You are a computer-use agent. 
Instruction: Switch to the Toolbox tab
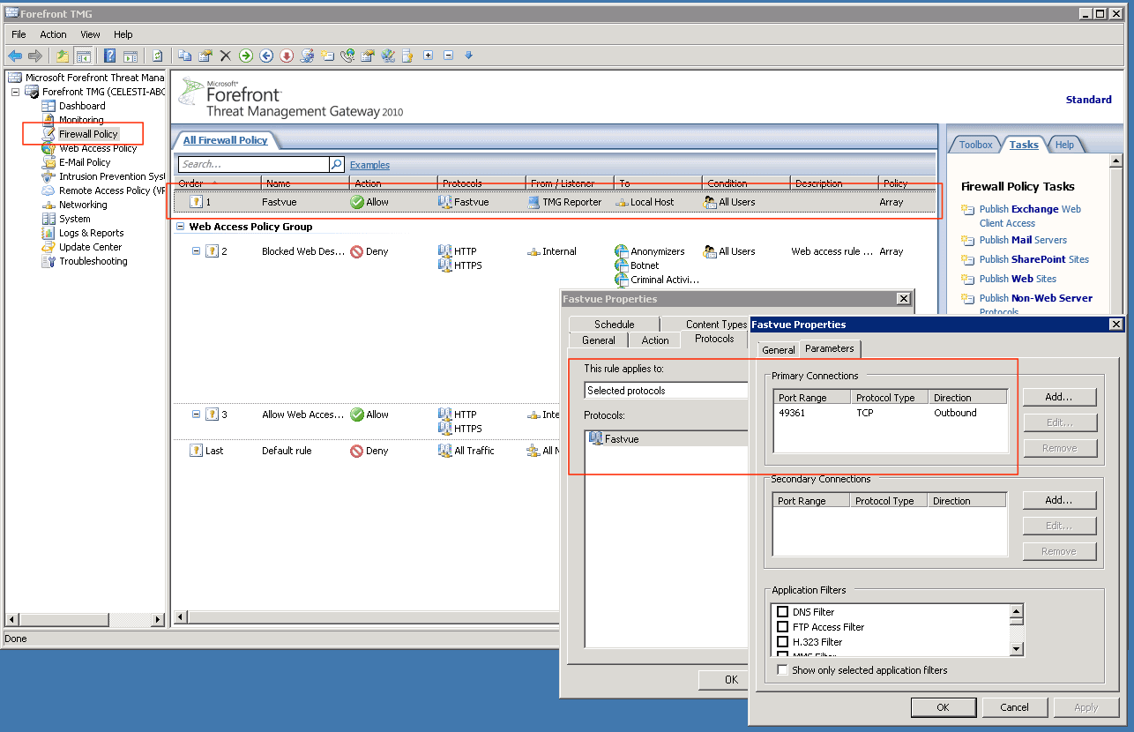(976, 145)
